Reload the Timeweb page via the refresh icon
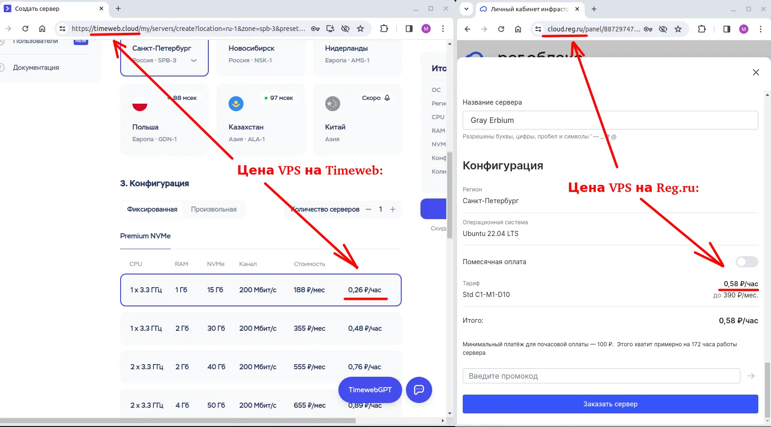The height and width of the screenshot is (427, 771). 25,29
